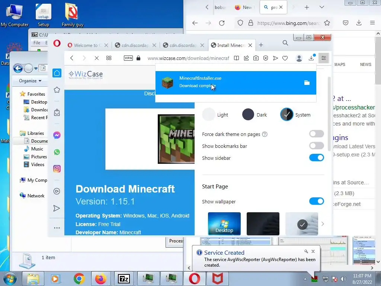Toggle Opera Easy Setup menu icon
The height and width of the screenshot is (286, 381).
[324, 58]
